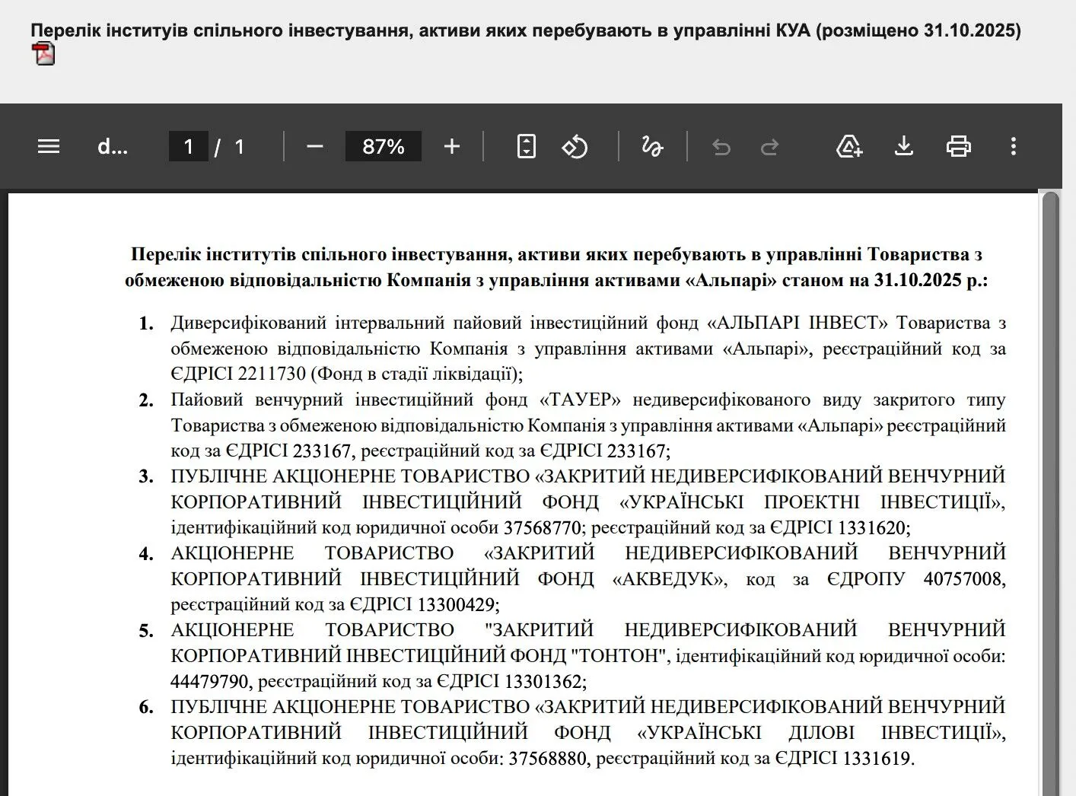Click the page heading about КУА list
The width and height of the screenshot is (1076, 796).
[x=526, y=30]
